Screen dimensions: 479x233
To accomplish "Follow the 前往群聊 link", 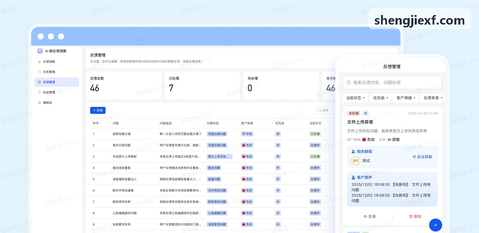I will coord(422,157).
